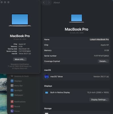Viewport: 113px width, 114px height.
Task: Click the About window serial number value
Action: click(x=25, y=51)
